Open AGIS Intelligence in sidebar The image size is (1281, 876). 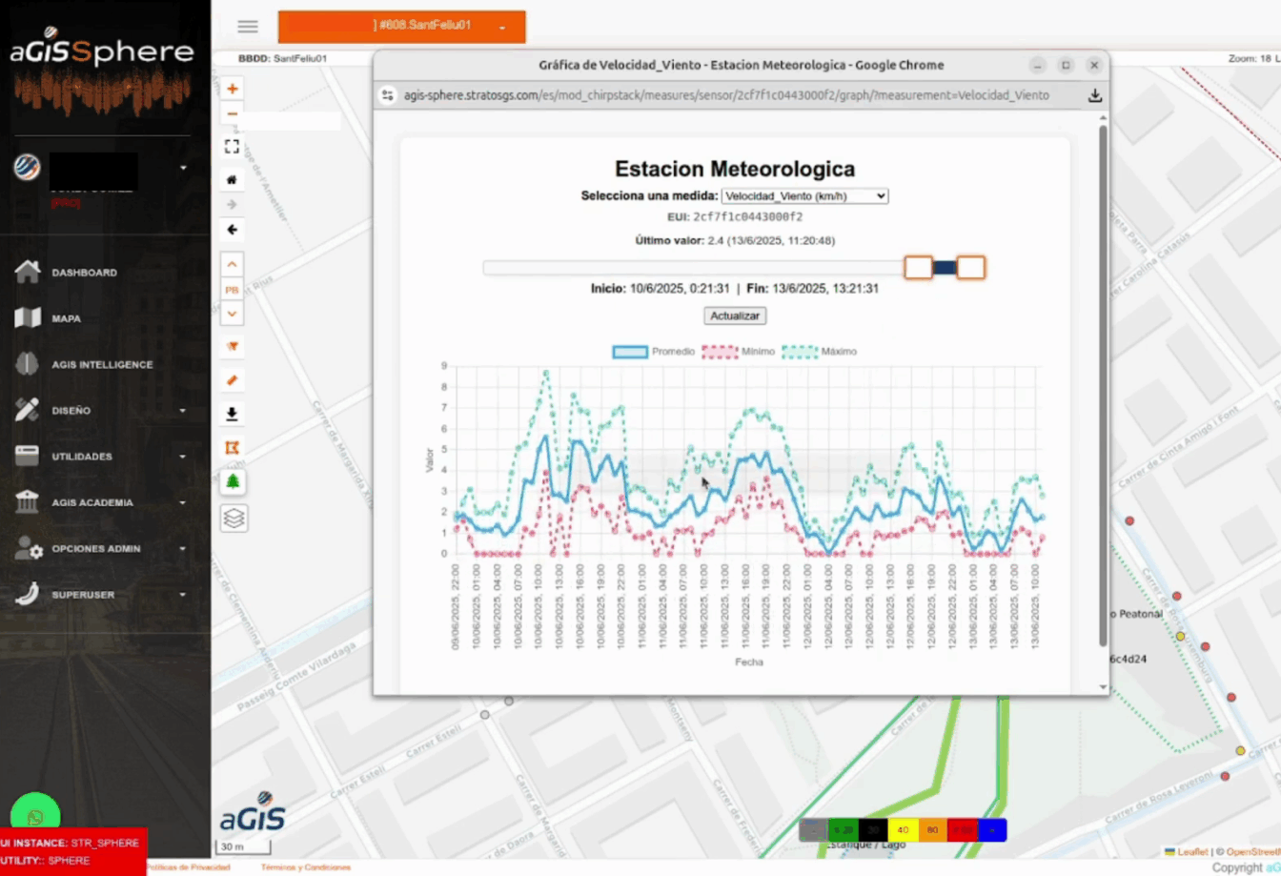click(101, 364)
